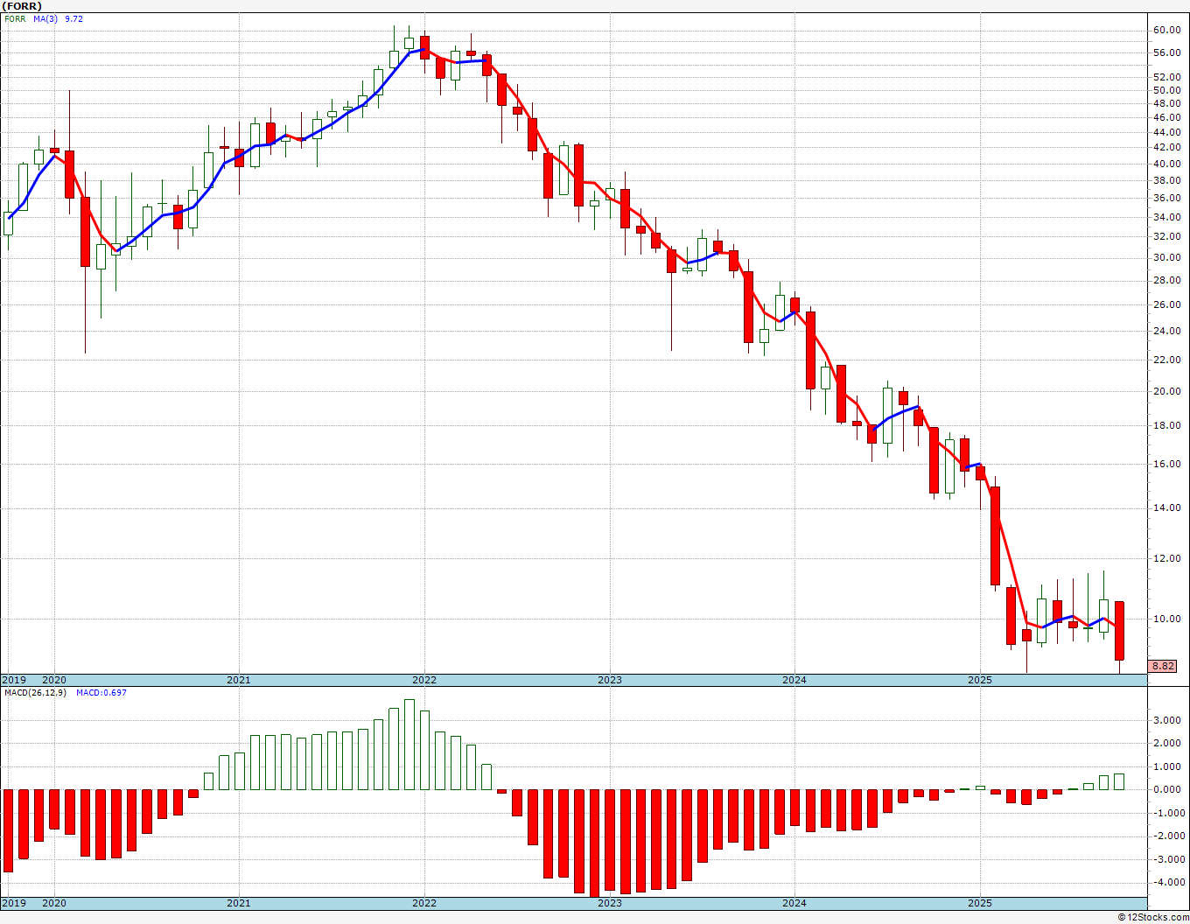The width and height of the screenshot is (1190, 924).
Task: Select "2020" on the price chart time axis
Action: click(54, 680)
